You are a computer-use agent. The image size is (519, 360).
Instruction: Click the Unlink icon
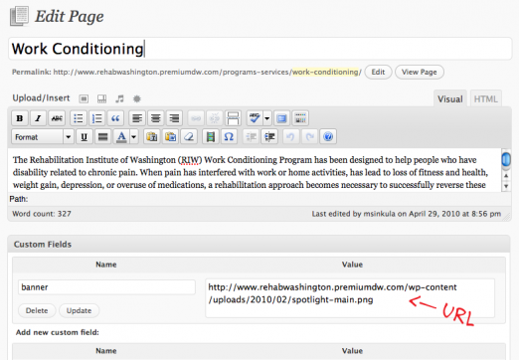pyautogui.click(x=215, y=118)
